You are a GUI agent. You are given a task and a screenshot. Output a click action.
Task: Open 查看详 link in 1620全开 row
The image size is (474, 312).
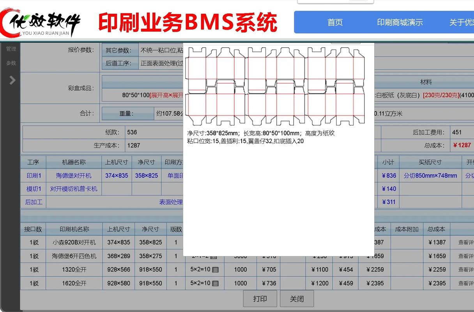pos(466,283)
